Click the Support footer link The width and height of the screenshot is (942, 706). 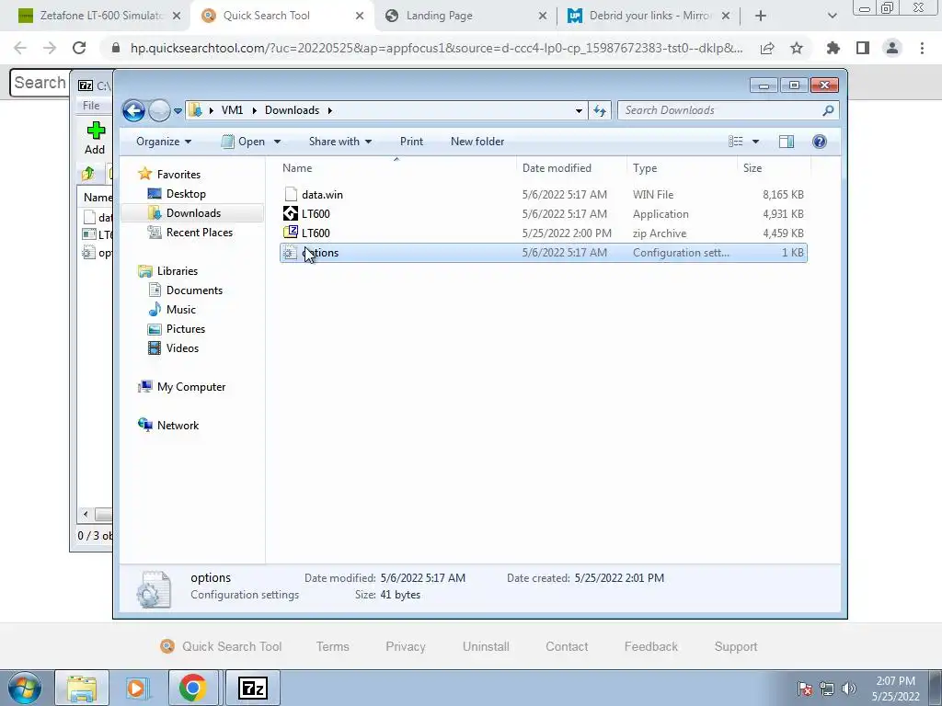click(736, 646)
